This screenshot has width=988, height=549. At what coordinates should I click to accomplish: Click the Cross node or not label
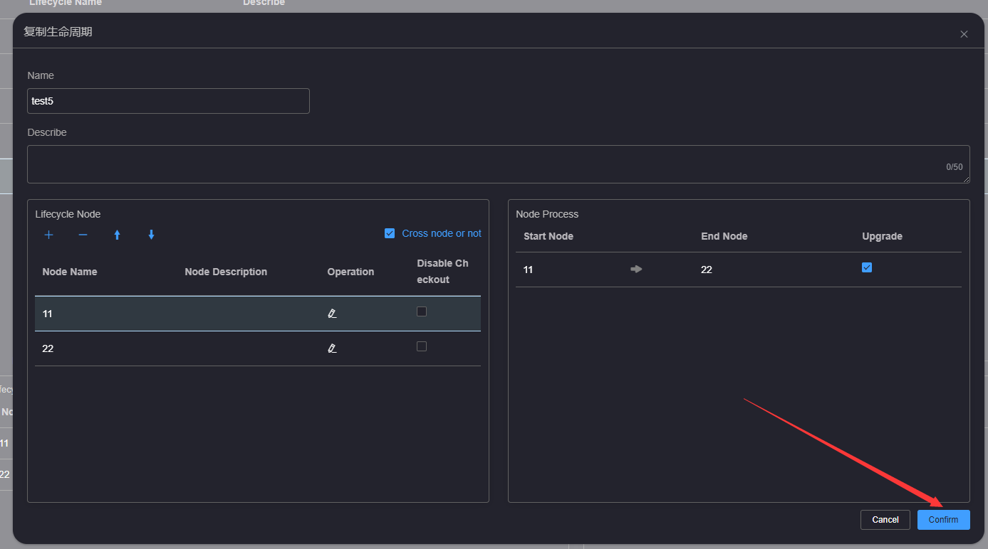click(442, 233)
